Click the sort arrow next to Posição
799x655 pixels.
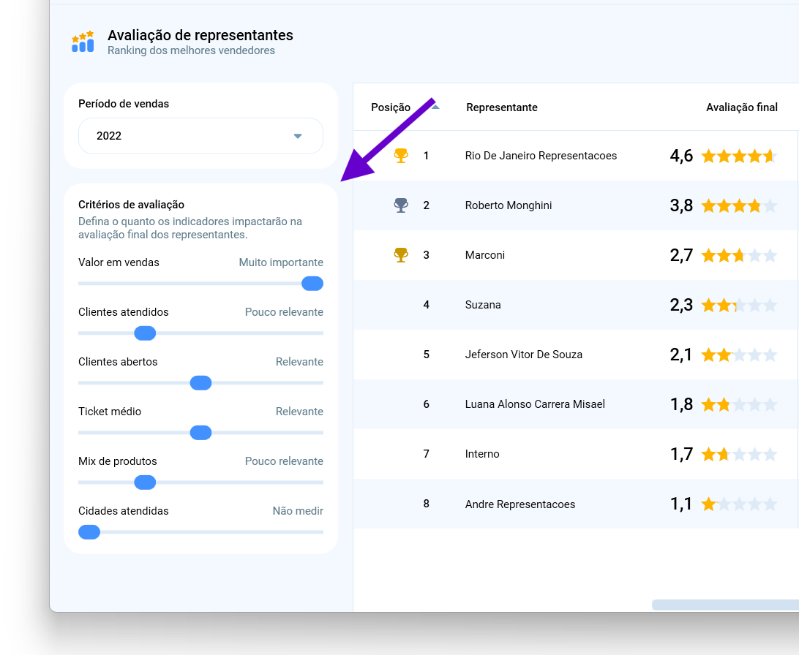tap(435, 107)
